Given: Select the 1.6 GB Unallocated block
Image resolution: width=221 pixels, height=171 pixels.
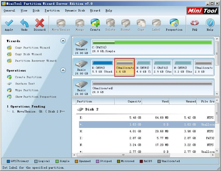Looking at the screenshot, I should click(125, 67).
